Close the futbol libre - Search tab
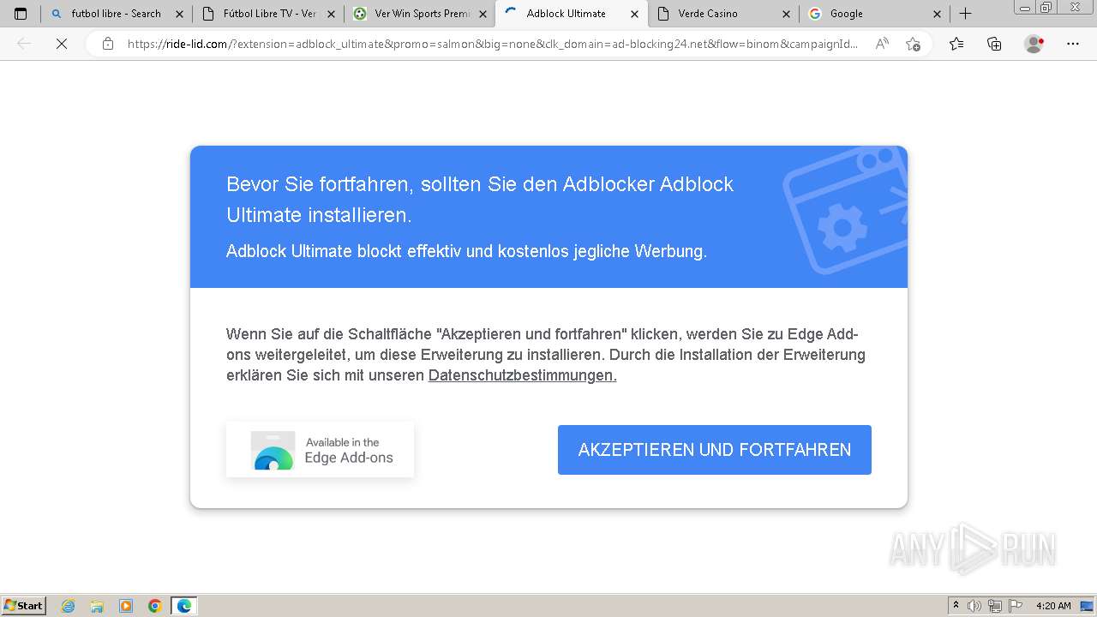 (179, 14)
